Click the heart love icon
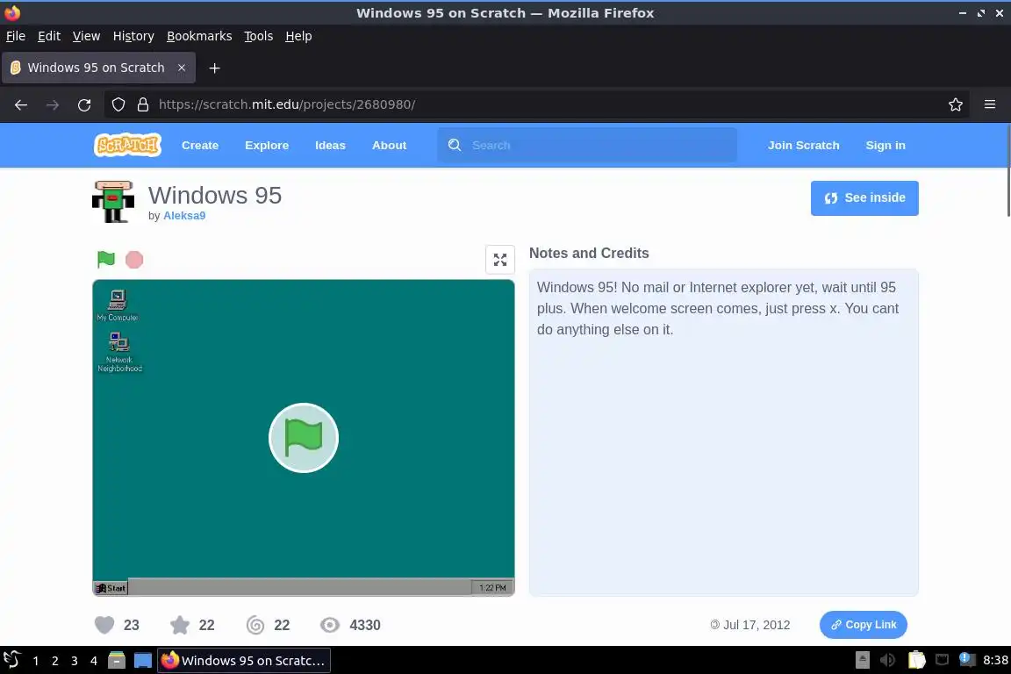This screenshot has height=674, width=1011. [x=104, y=625]
